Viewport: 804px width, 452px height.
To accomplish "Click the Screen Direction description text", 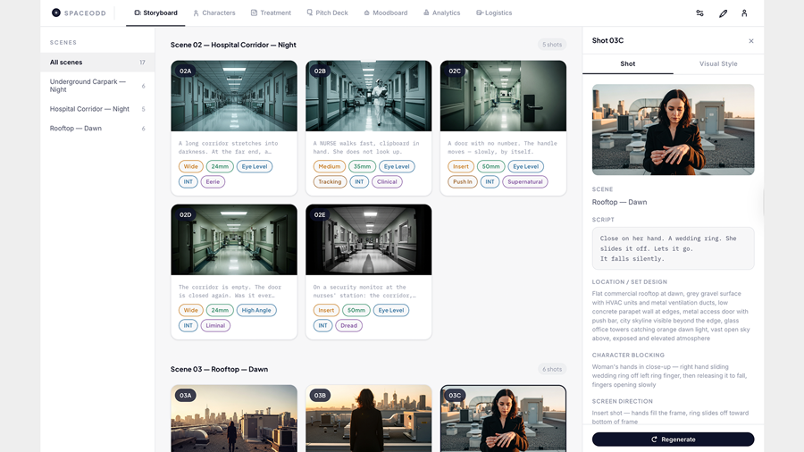I will coord(670,417).
